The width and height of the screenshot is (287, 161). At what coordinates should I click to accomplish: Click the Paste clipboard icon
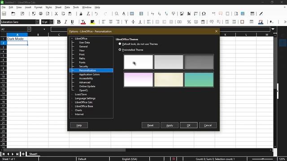70,14
